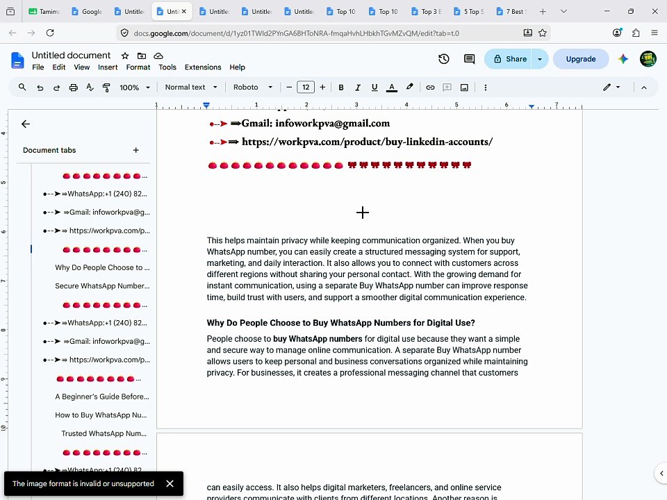Print the document

tap(73, 87)
